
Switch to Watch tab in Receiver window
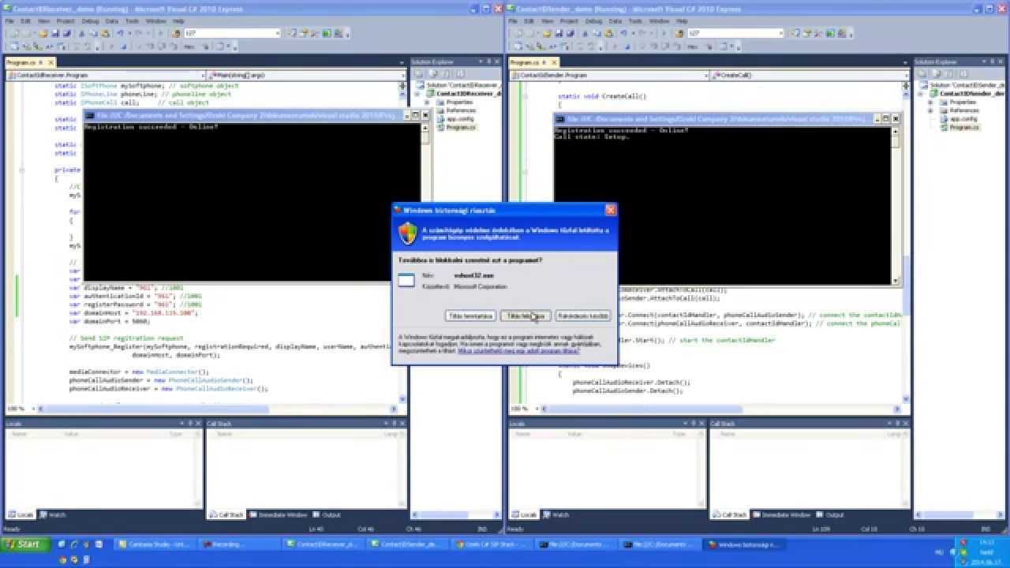pyautogui.click(x=53, y=514)
